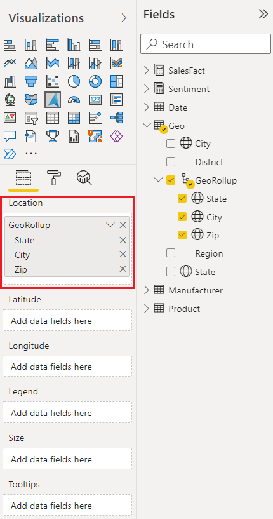The width and height of the screenshot is (273, 519).
Task: Switch to the Analytics magnifier tab
Action: coord(84,178)
